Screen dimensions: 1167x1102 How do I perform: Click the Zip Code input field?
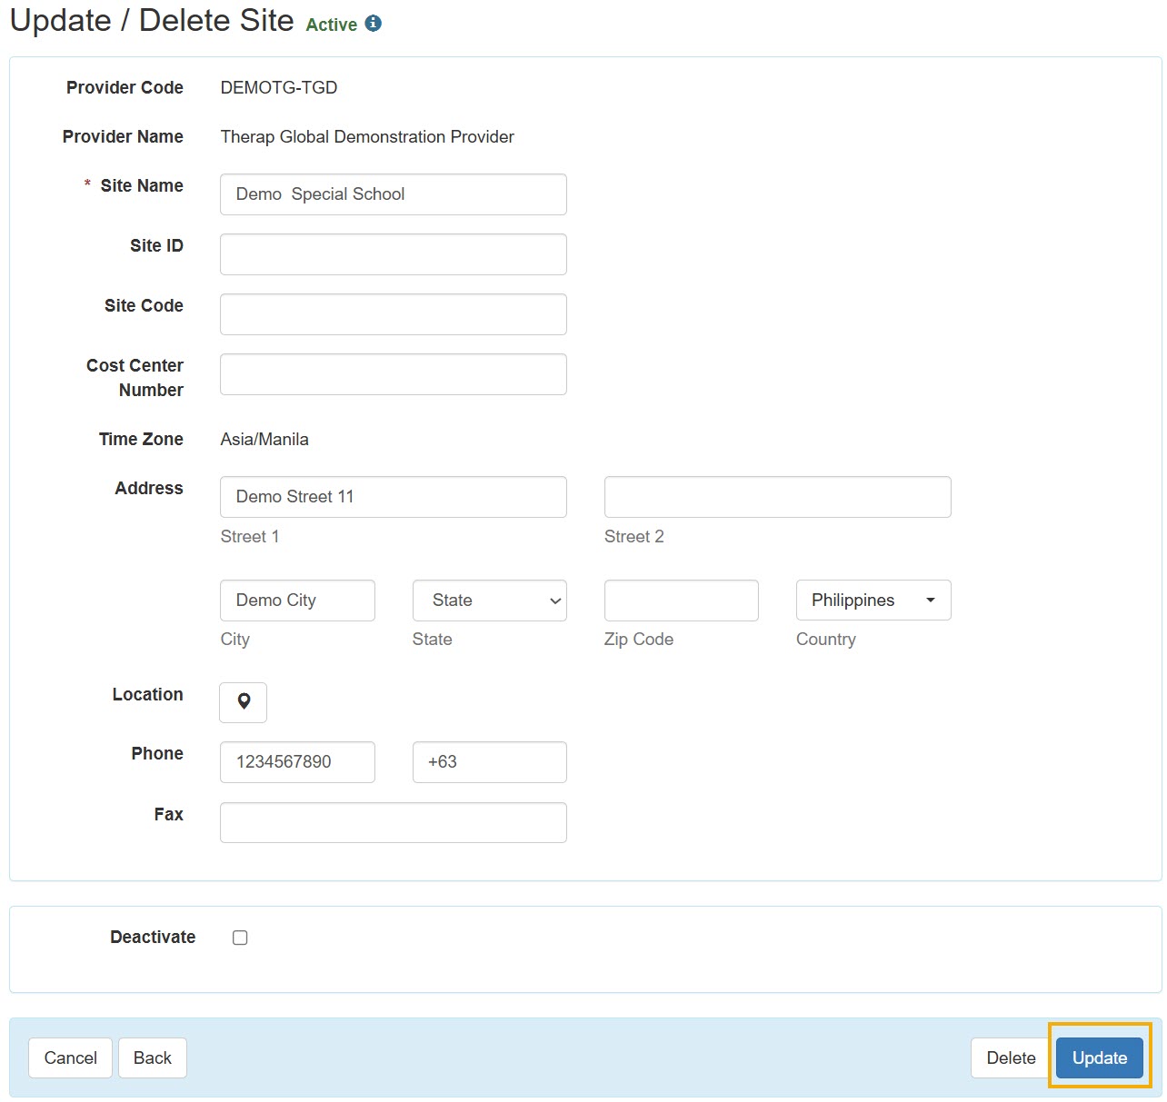(681, 601)
